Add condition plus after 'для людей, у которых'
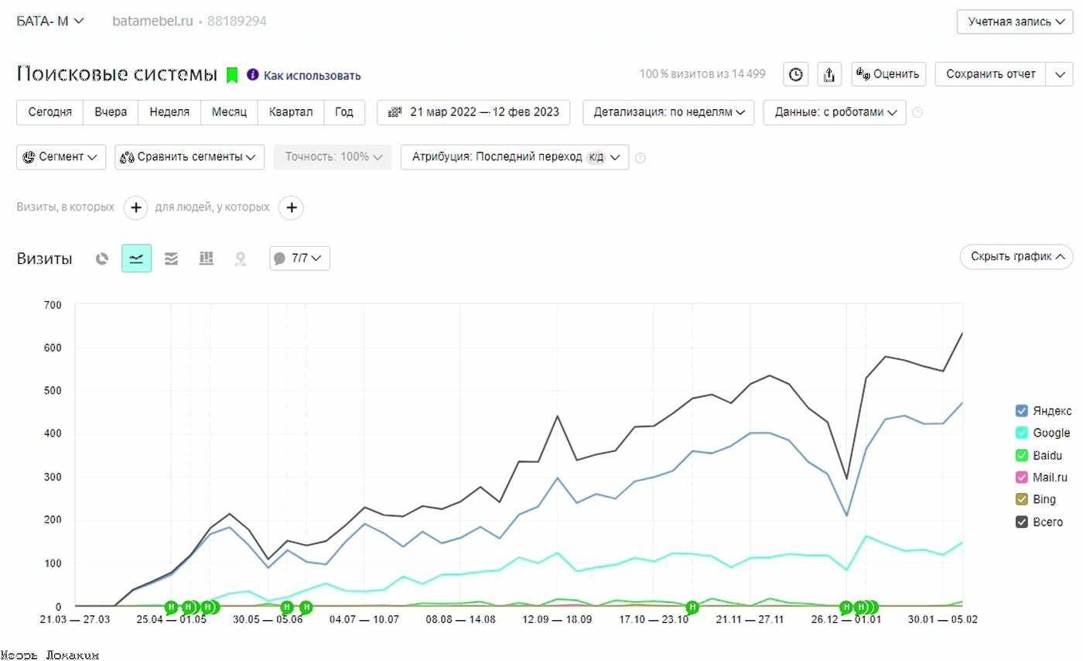 pyautogui.click(x=291, y=207)
